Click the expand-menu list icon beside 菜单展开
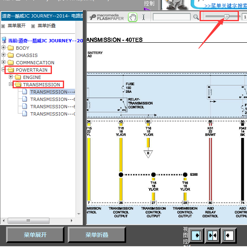247x247 pixels. pos(3,26)
